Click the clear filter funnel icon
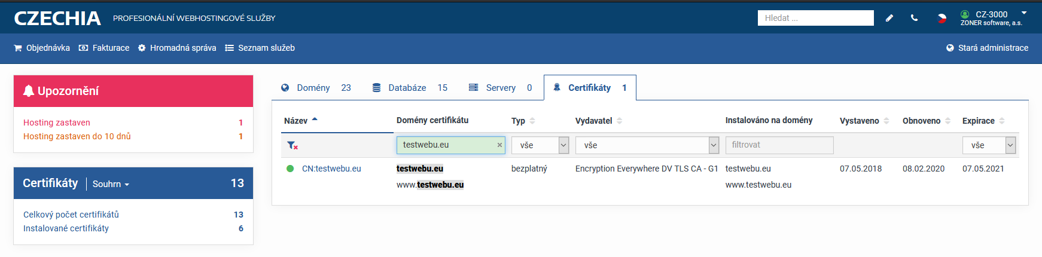The height and width of the screenshot is (257, 1042). pyautogui.click(x=292, y=145)
